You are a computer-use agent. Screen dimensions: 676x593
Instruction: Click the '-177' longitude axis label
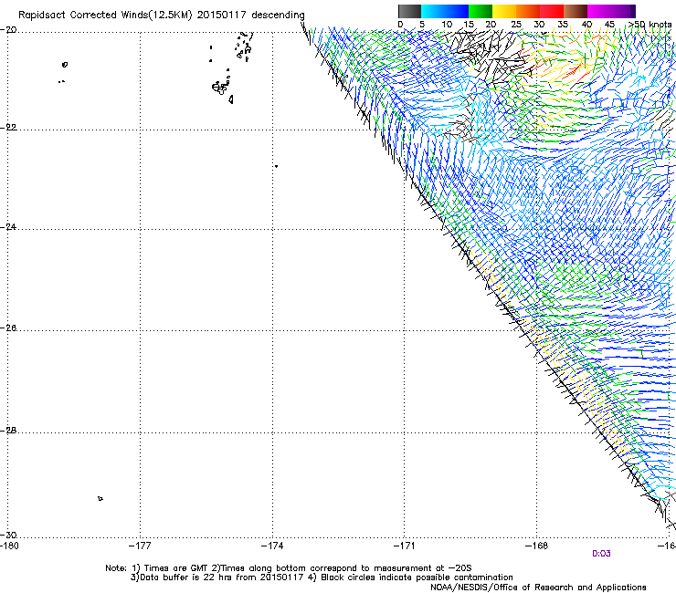[140, 546]
